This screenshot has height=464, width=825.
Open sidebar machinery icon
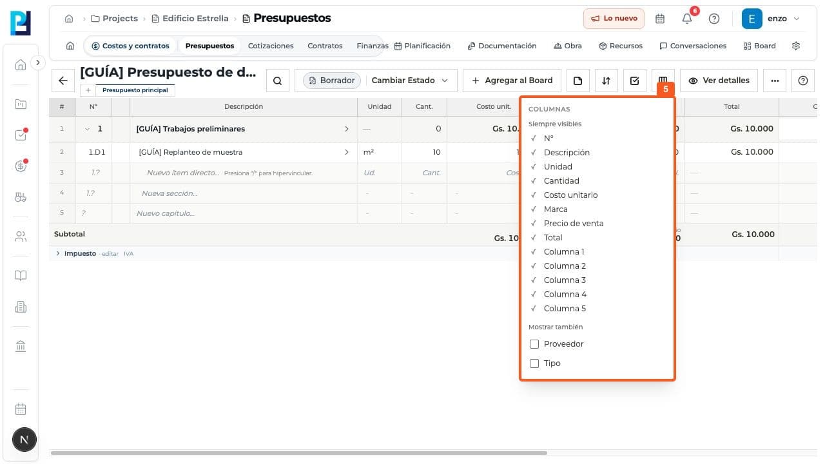point(21,197)
